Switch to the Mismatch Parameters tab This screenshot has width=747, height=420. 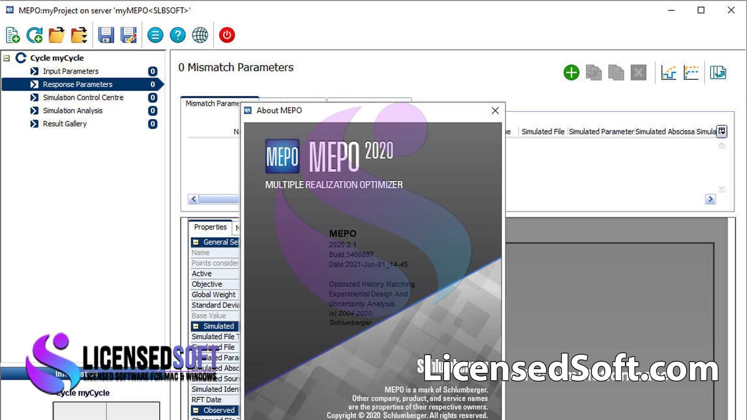[x=212, y=104]
